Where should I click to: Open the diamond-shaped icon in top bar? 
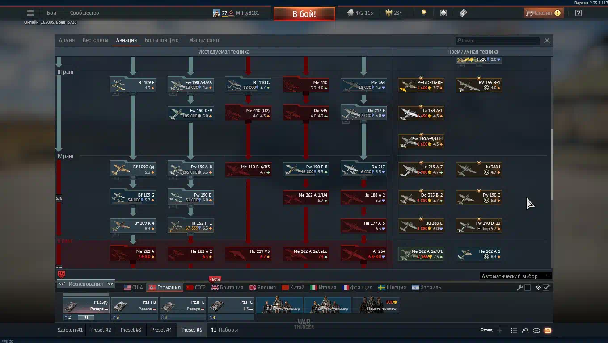[443, 13]
